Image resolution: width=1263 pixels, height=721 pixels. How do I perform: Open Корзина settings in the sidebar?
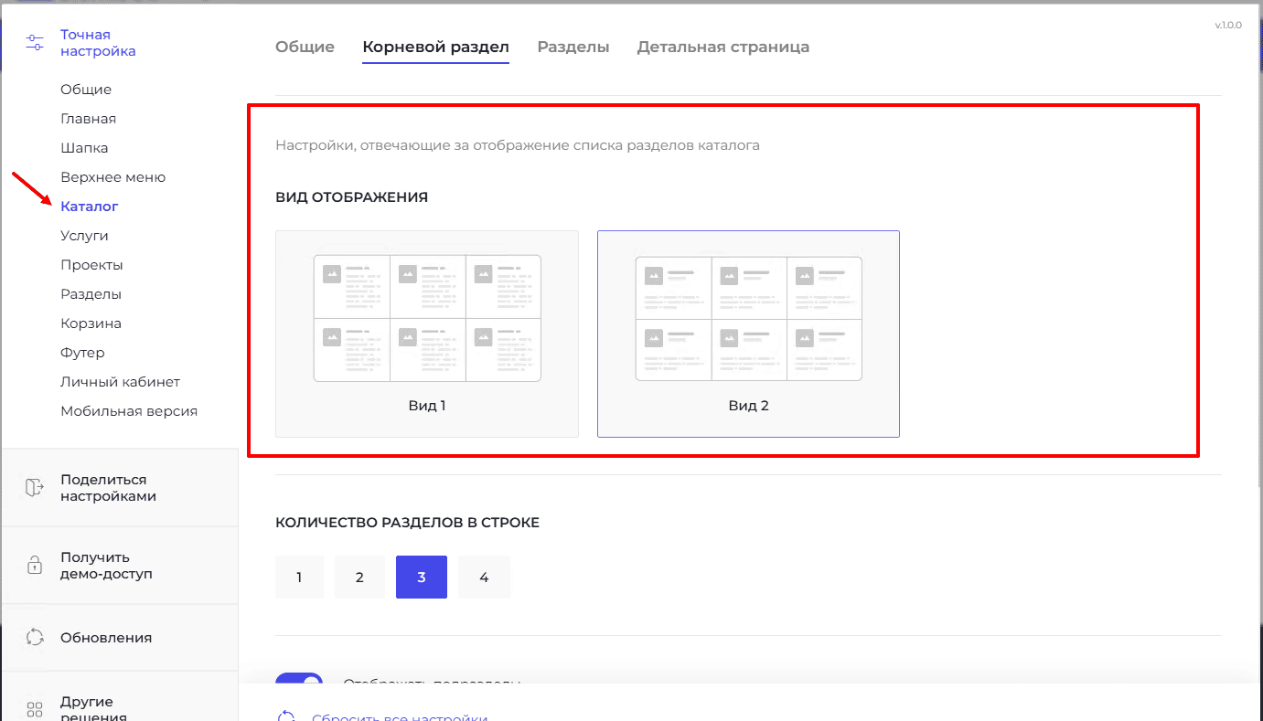coord(91,323)
